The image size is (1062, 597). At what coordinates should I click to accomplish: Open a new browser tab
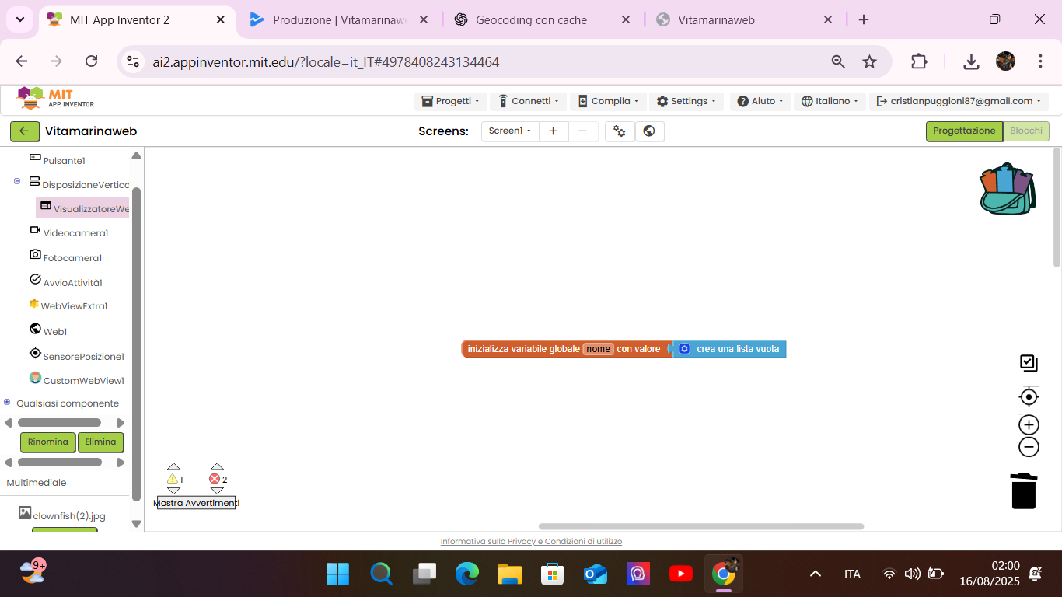864,19
